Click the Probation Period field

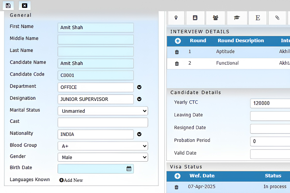[x=270, y=141]
